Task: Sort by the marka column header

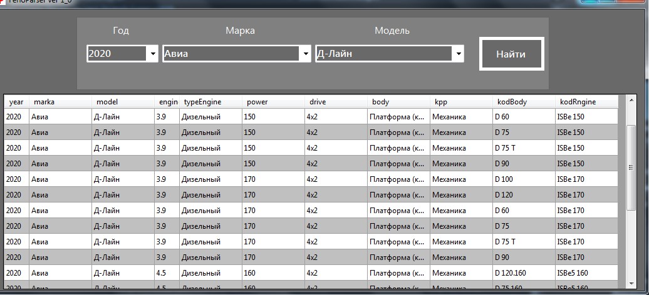Action: point(60,102)
